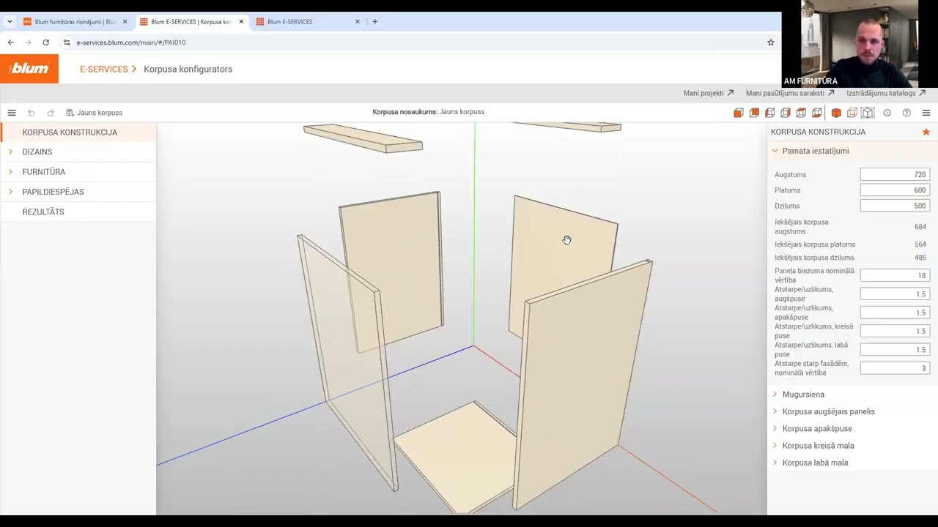Bookmark this page with star icon

[x=771, y=42]
